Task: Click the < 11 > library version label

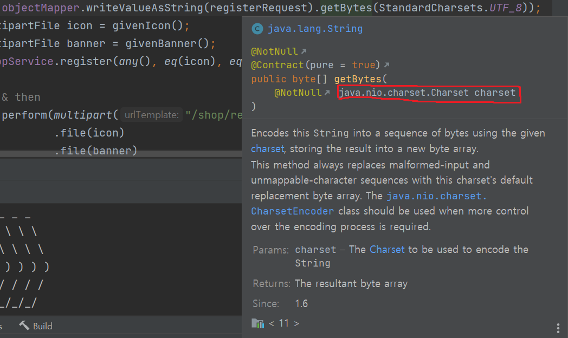Action: [284, 323]
